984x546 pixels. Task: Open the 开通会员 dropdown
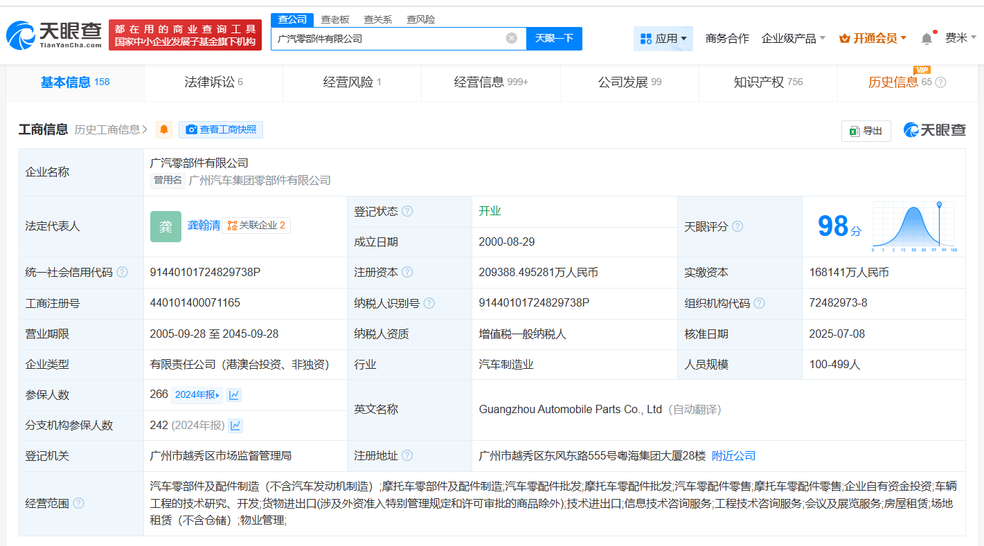point(873,39)
